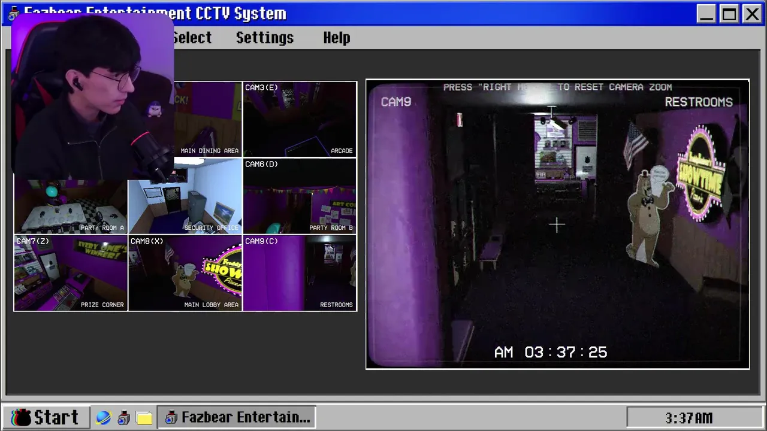Switch to CAM7 Prize Corner feed
767x431 pixels.
[x=71, y=273]
